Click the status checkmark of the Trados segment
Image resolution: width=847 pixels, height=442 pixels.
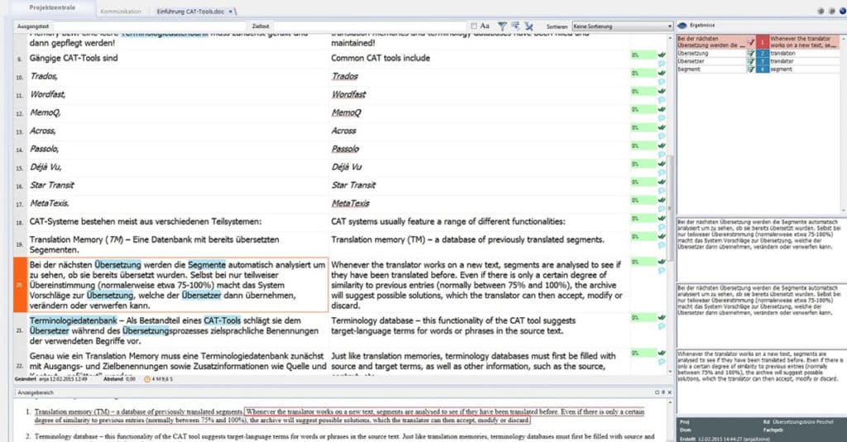click(x=662, y=73)
